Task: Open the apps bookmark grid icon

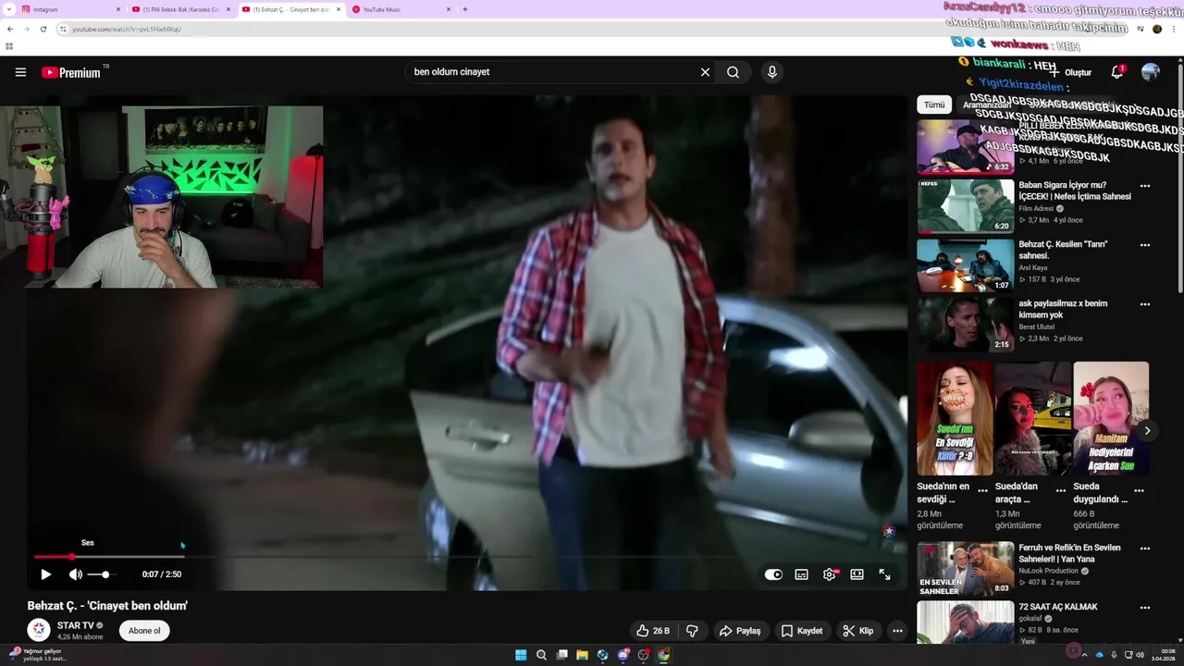Action: click(x=9, y=46)
